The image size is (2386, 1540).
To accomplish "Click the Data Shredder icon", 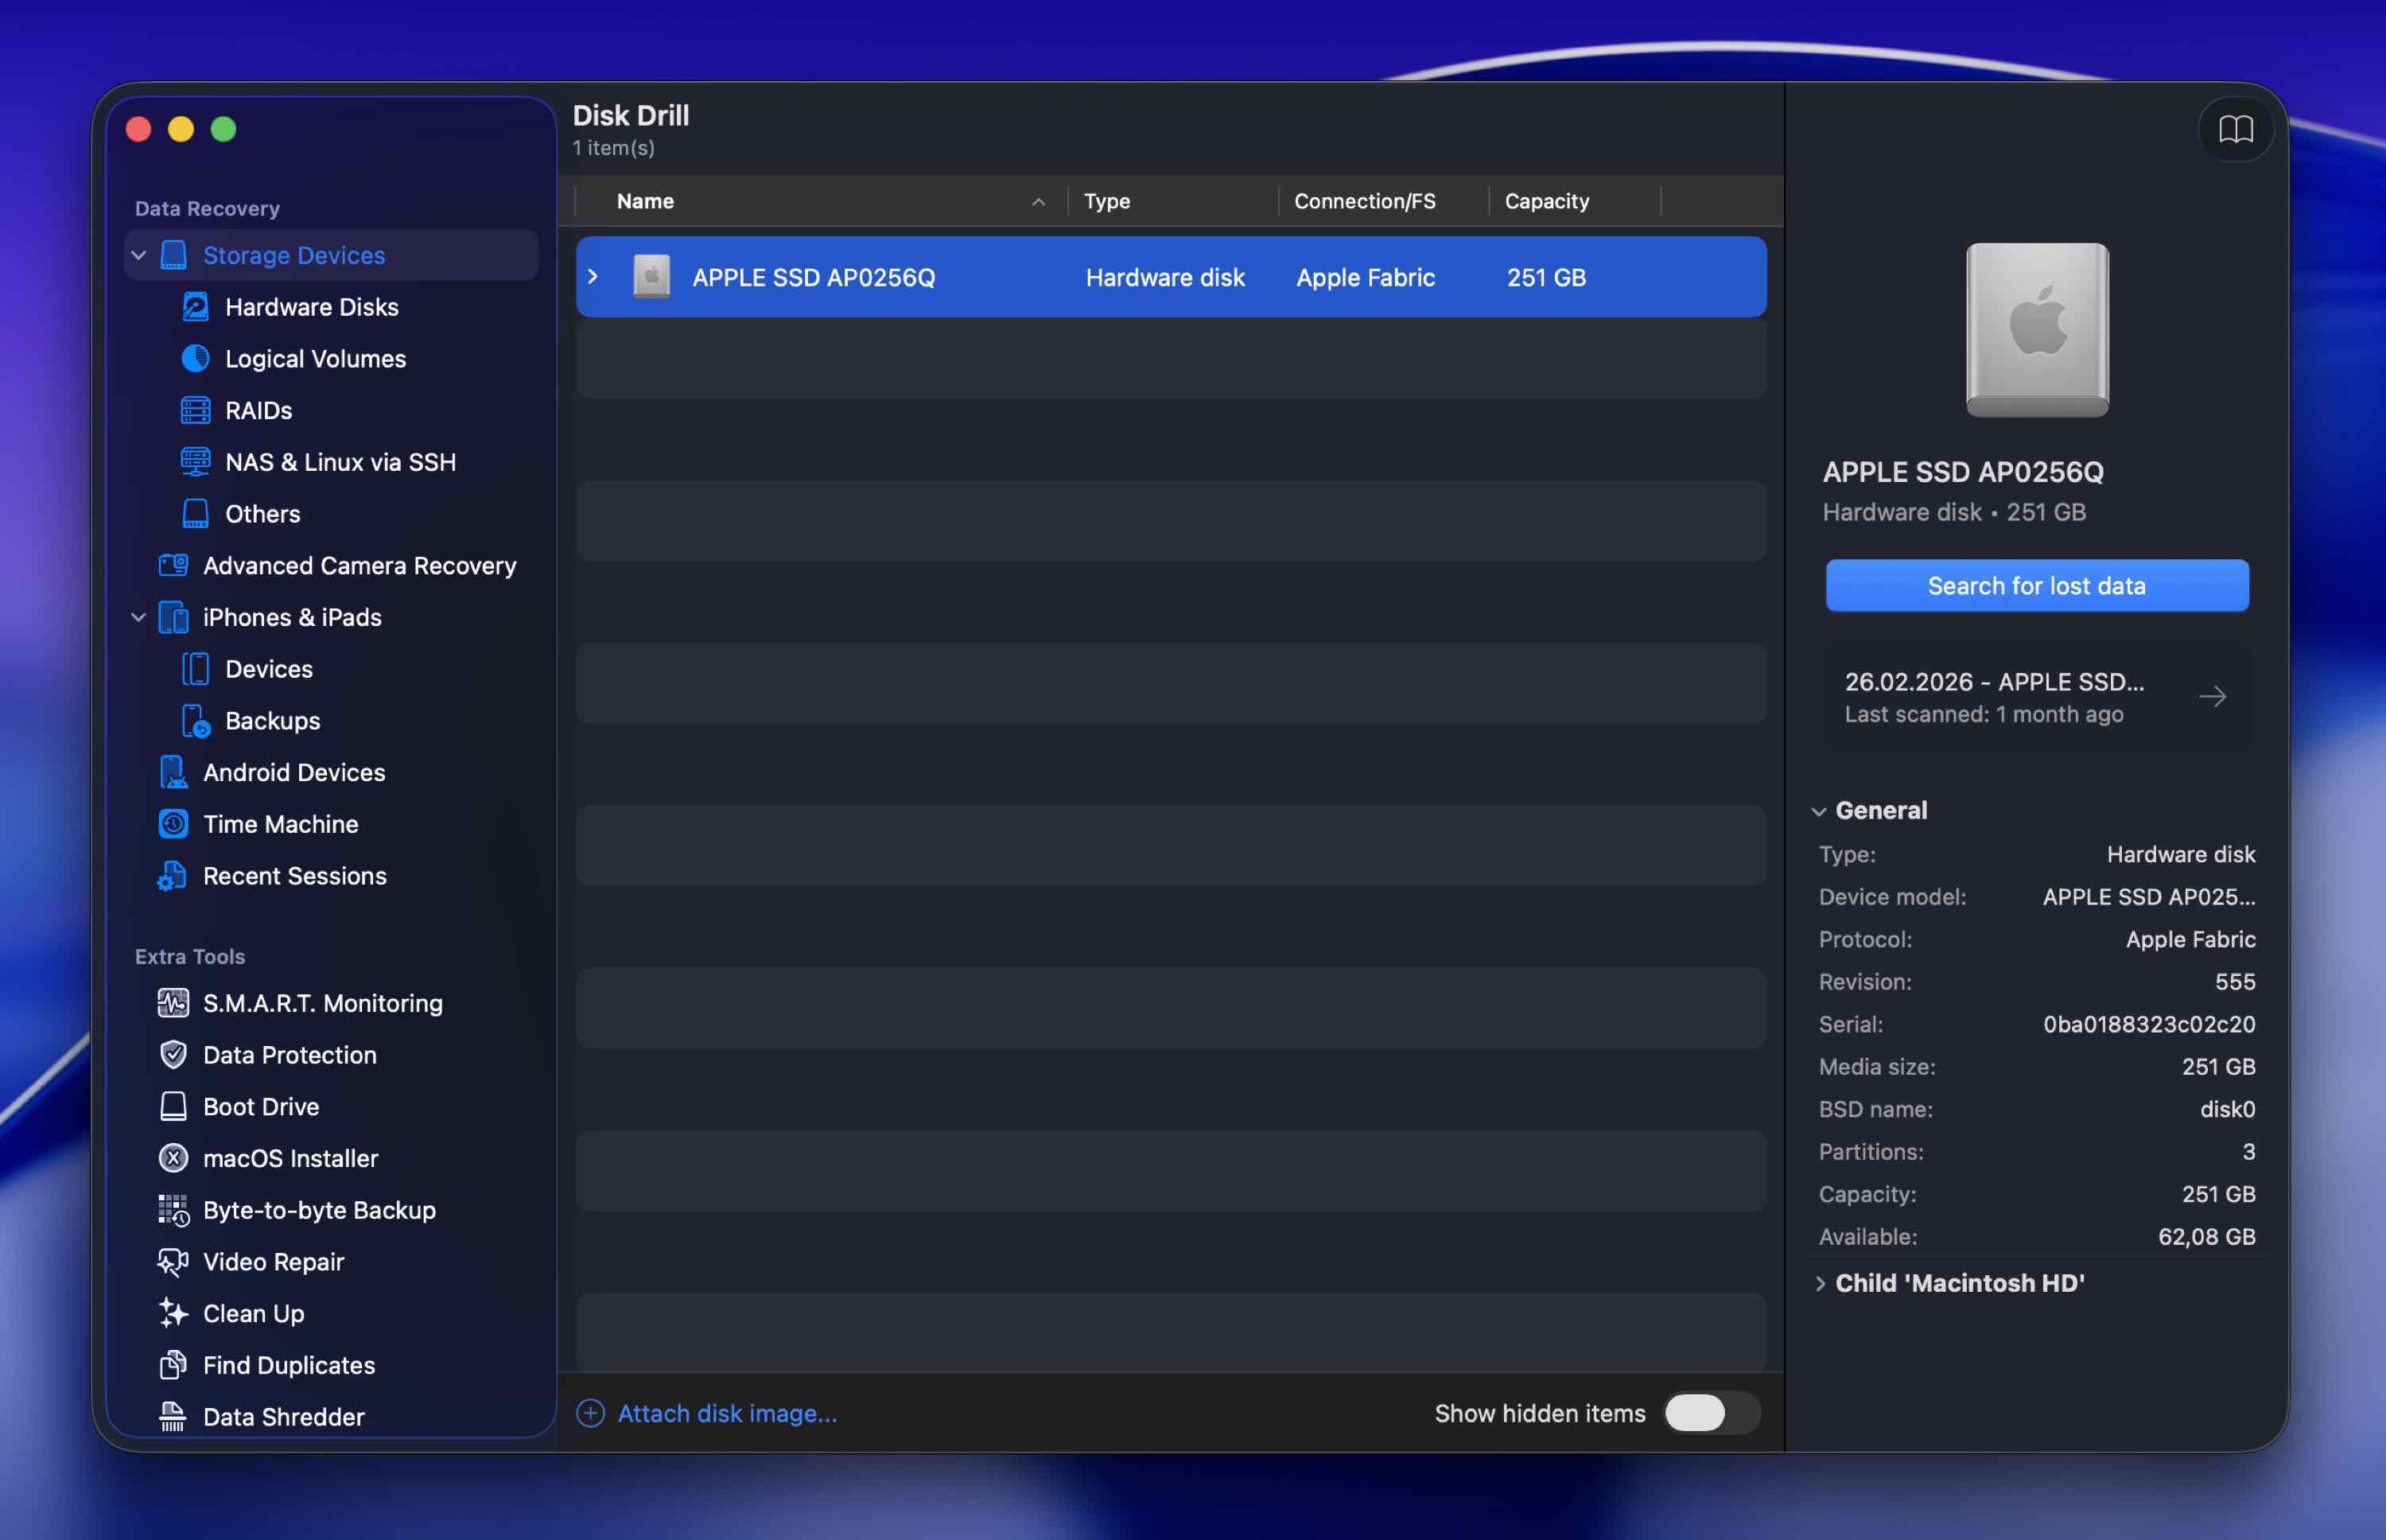I will [173, 1417].
